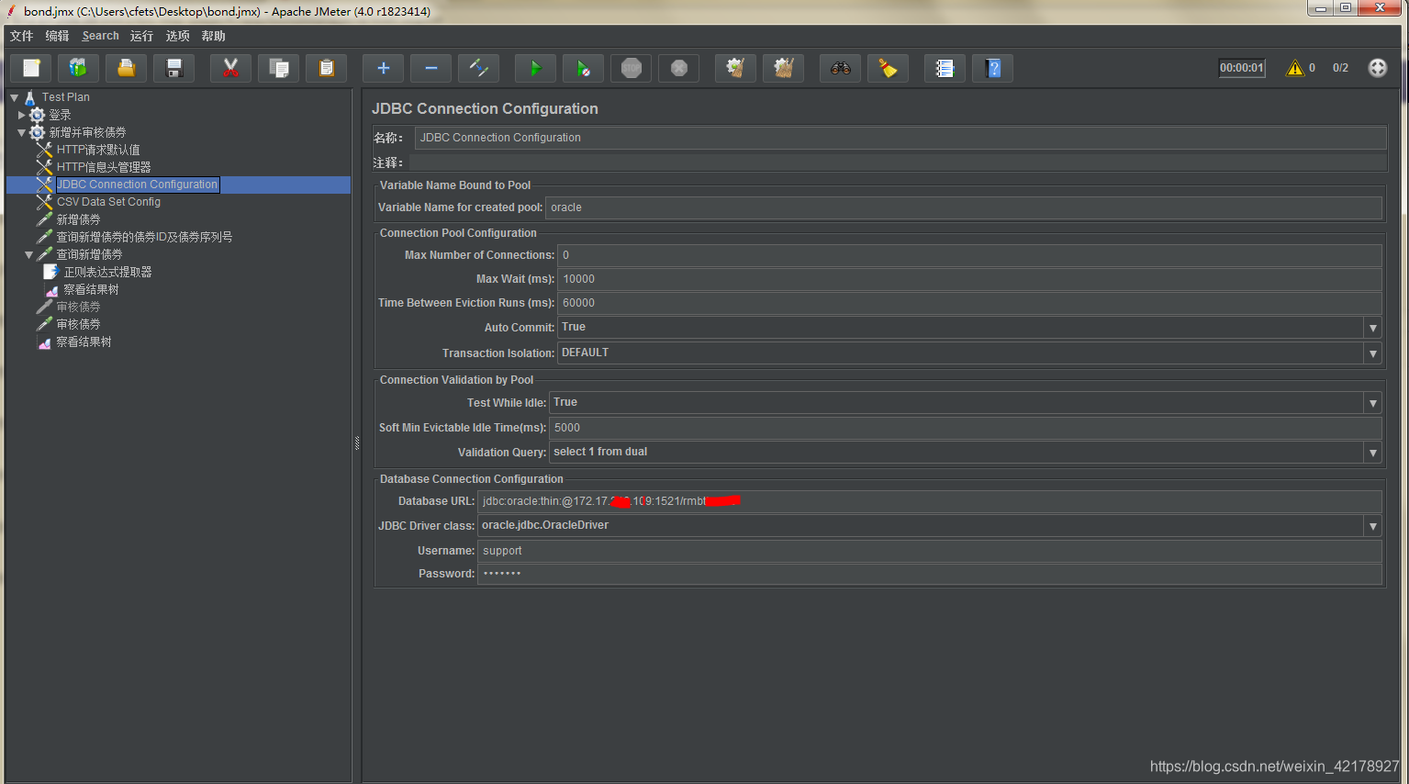The width and height of the screenshot is (1409, 784).
Task: Click the Open file folder icon
Action: (127, 68)
